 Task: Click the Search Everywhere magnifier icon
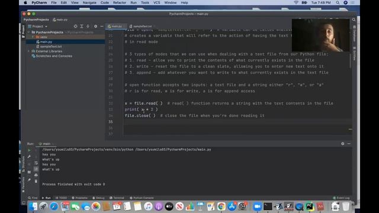coord(354,20)
